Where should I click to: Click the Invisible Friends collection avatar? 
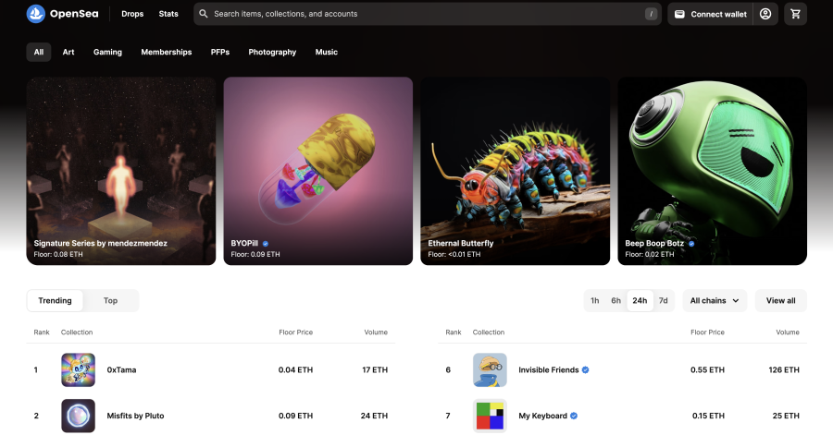coord(490,369)
